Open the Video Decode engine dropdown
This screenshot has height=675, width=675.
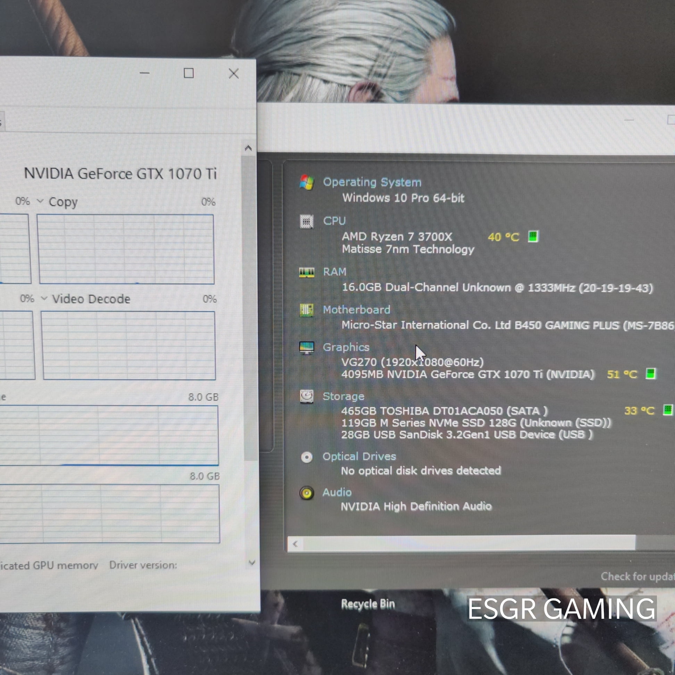44,298
